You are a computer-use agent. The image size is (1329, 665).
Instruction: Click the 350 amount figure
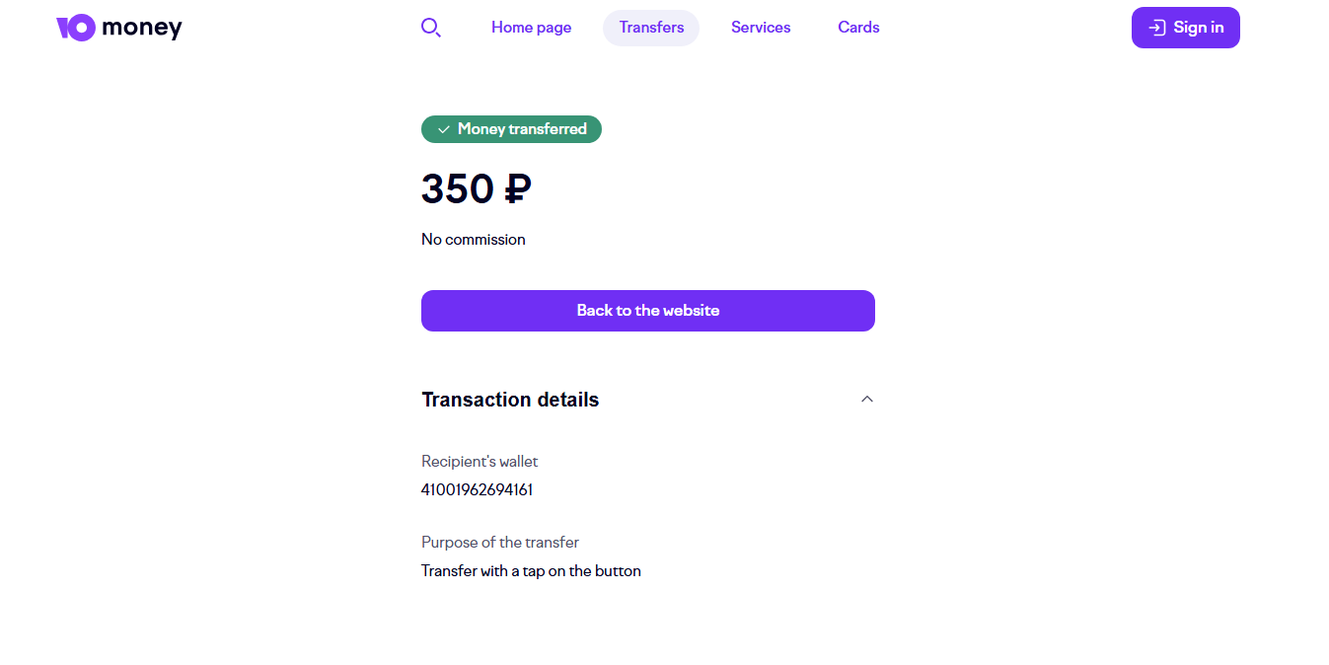[x=458, y=188]
